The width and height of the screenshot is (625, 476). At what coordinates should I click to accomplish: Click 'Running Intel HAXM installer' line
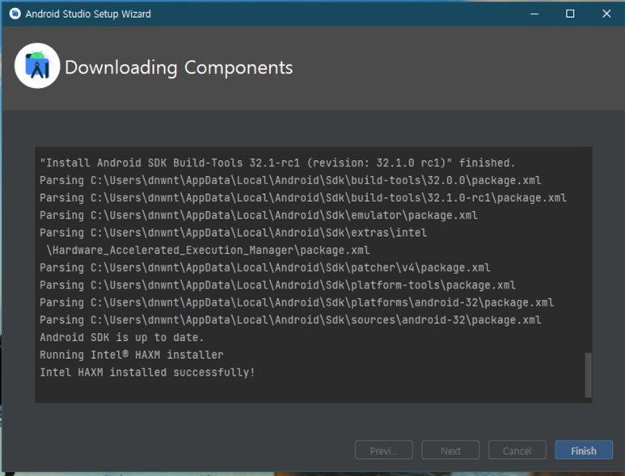[132, 355]
